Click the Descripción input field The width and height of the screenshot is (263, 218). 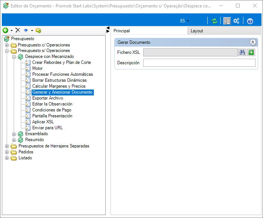[x=199, y=63]
